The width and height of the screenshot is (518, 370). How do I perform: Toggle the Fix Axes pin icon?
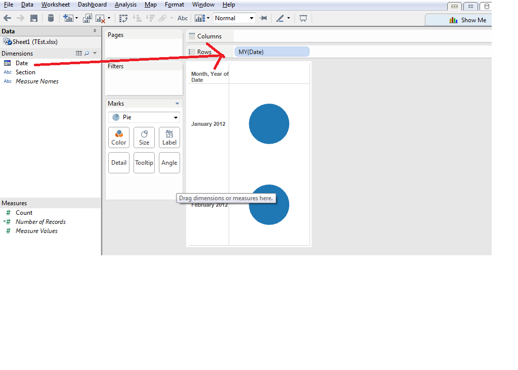click(x=263, y=18)
